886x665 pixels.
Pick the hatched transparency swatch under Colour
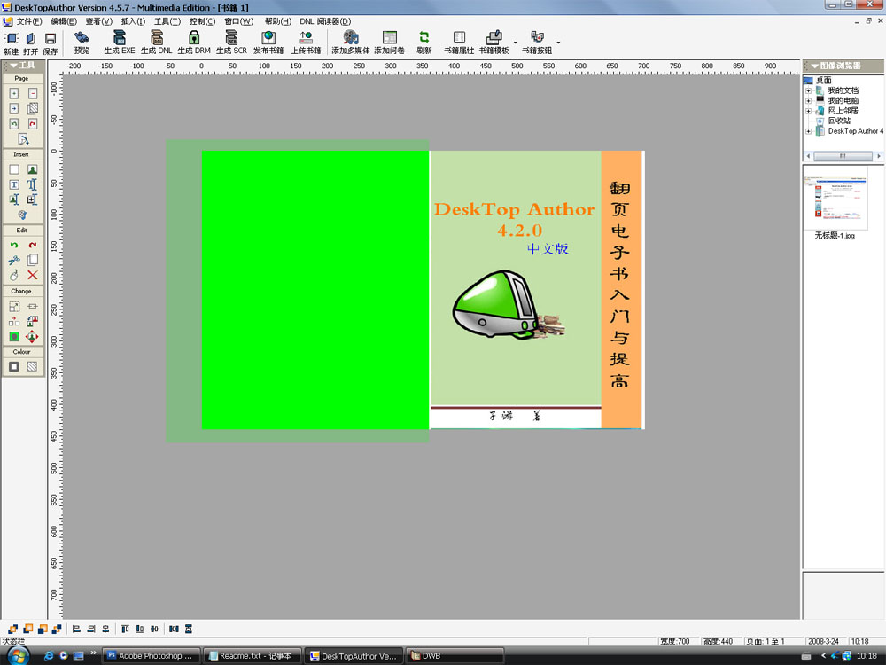[32, 366]
